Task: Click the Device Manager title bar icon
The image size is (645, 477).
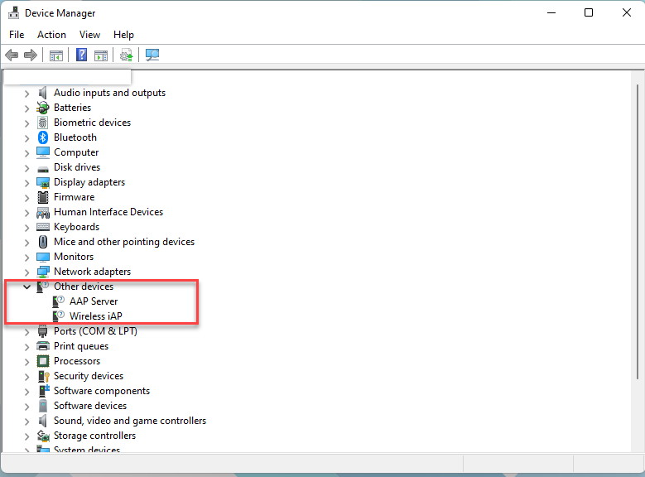Action: pyautogui.click(x=13, y=12)
